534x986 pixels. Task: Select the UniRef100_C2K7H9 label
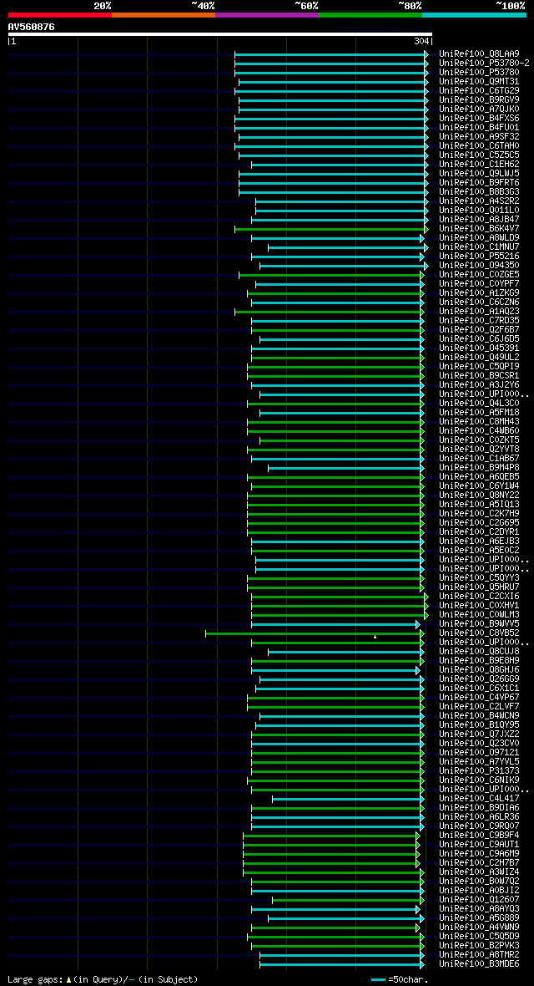(479, 513)
